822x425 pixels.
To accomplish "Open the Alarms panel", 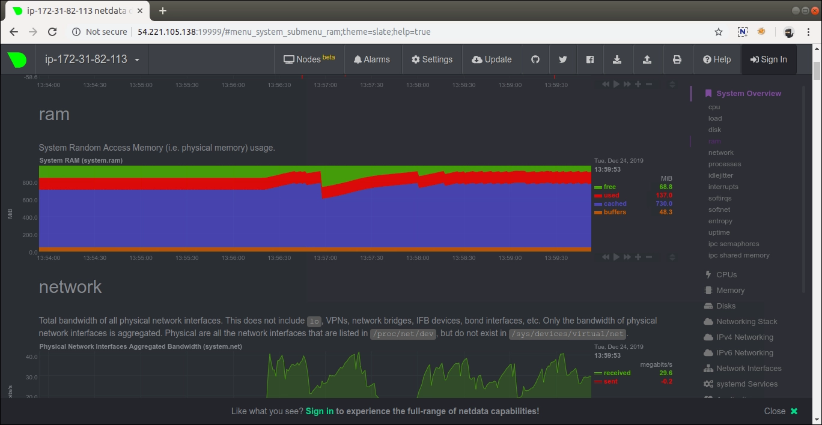I will [x=371, y=59].
